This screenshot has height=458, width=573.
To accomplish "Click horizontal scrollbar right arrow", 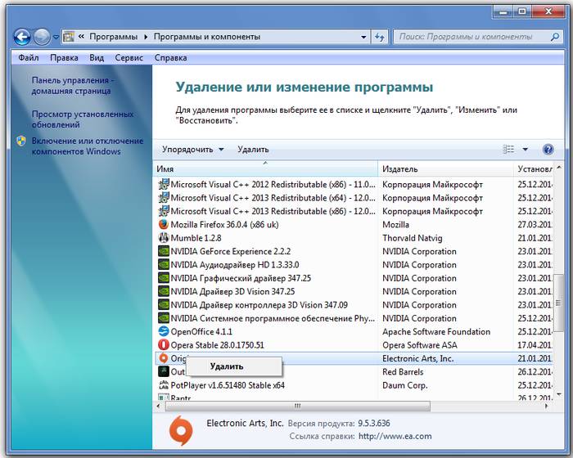I will coord(547,406).
